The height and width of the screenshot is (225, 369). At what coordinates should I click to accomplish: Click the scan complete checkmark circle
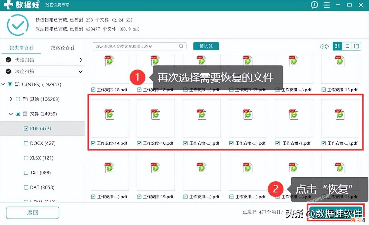click(x=18, y=25)
